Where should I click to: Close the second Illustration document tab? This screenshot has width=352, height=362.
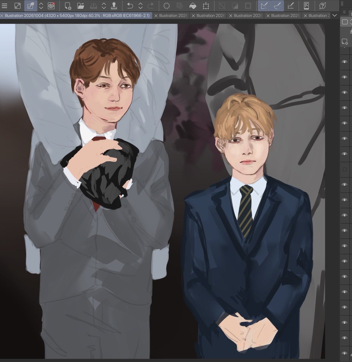click(x=156, y=15)
